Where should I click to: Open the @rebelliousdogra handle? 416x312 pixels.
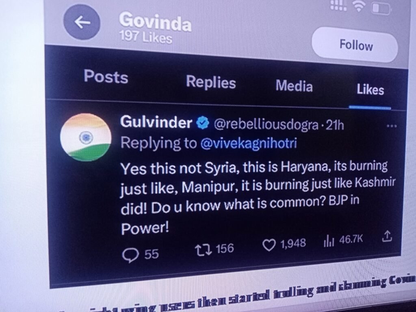click(x=266, y=124)
